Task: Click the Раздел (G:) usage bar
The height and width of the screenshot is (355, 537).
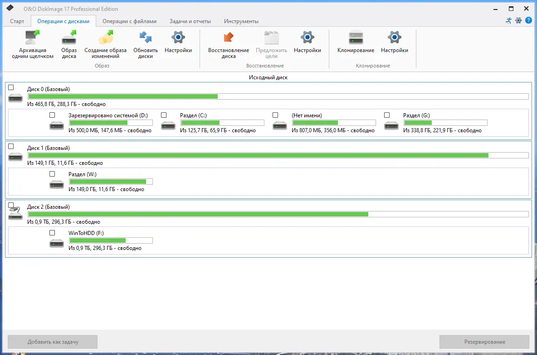Action: tap(445, 122)
